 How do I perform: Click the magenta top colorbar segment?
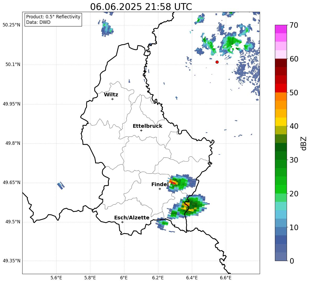(x=281, y=29)
